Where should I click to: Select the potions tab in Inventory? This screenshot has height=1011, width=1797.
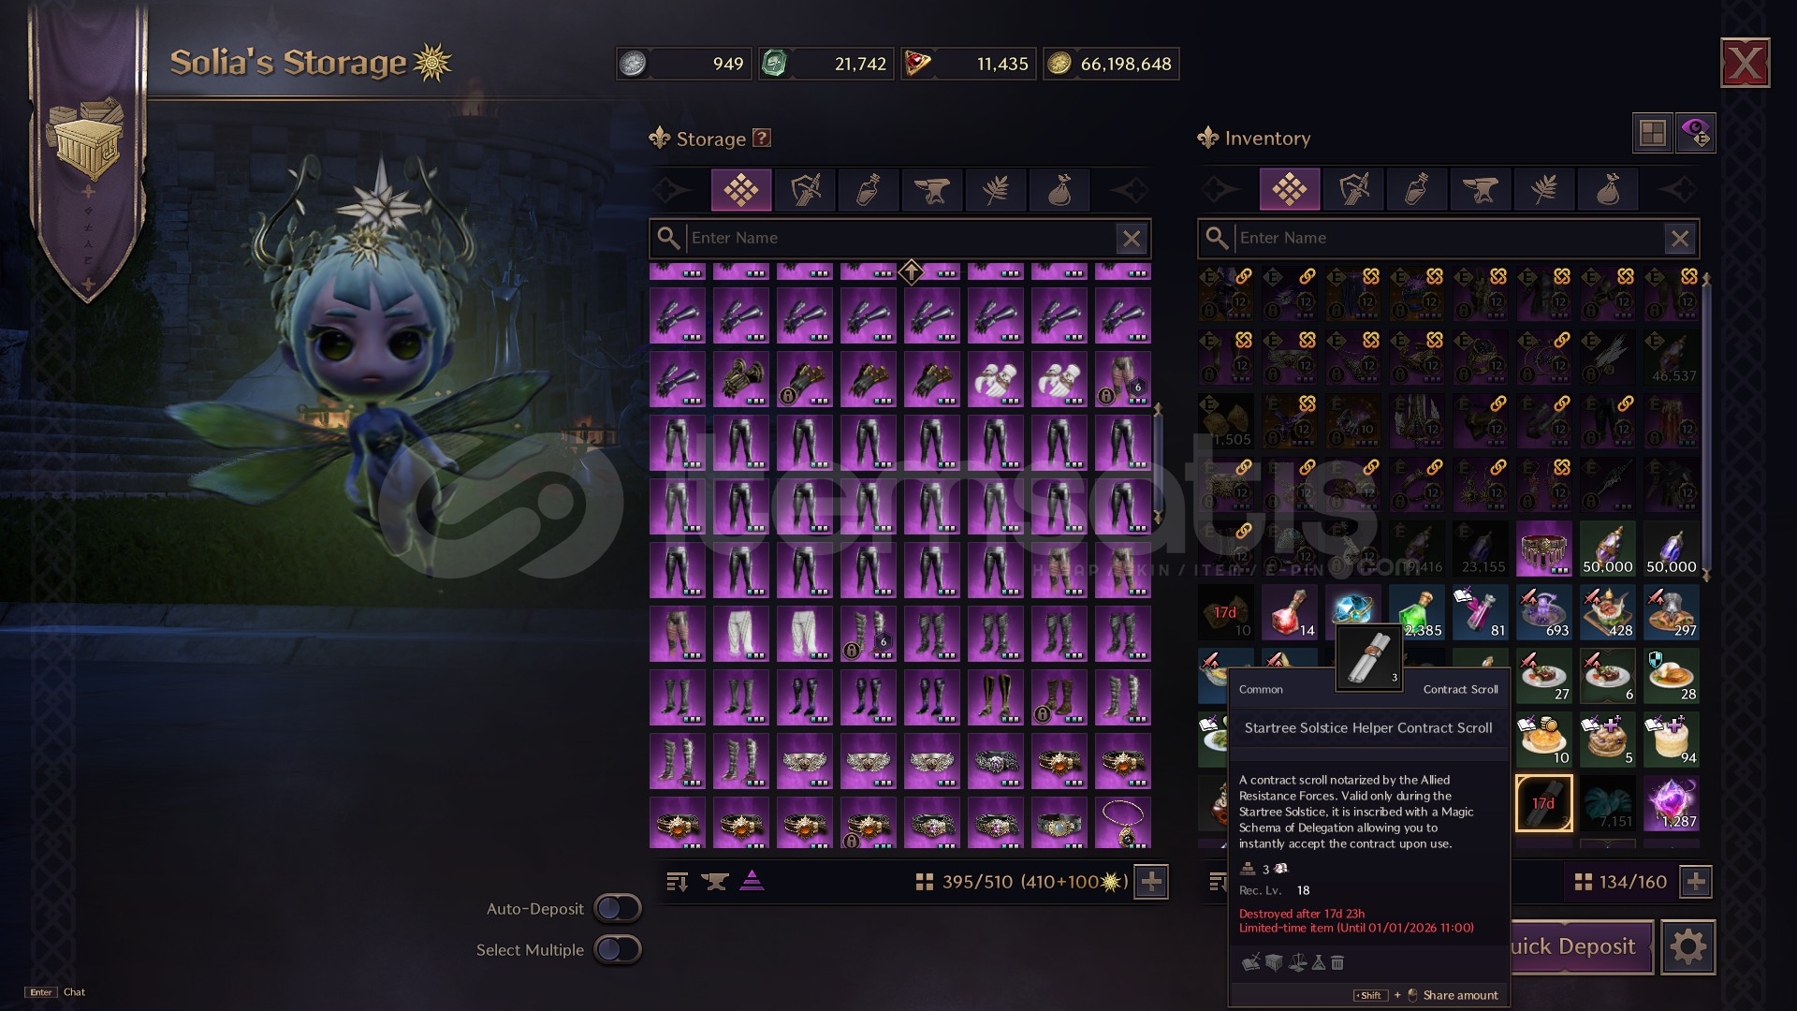[1417, 190]
